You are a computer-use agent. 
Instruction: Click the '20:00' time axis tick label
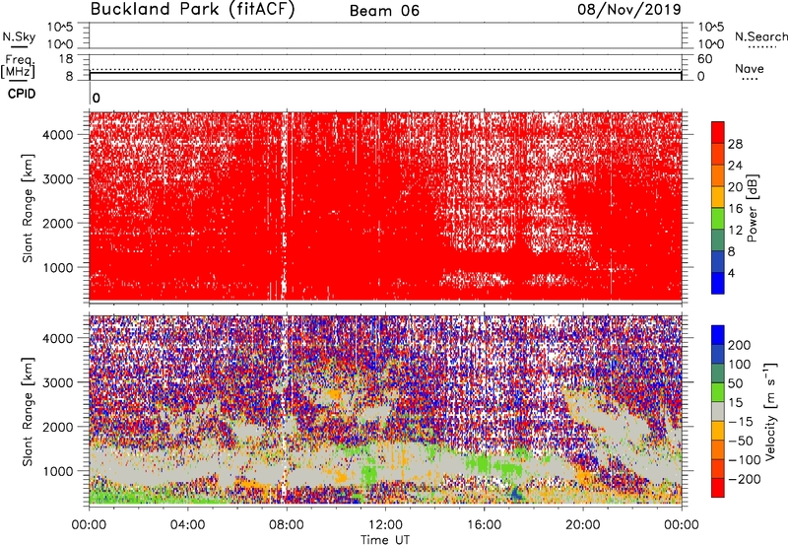pos(583,524)
